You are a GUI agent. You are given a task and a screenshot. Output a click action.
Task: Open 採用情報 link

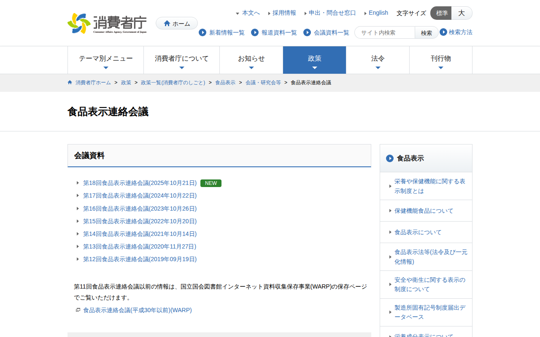click(284, 13)
